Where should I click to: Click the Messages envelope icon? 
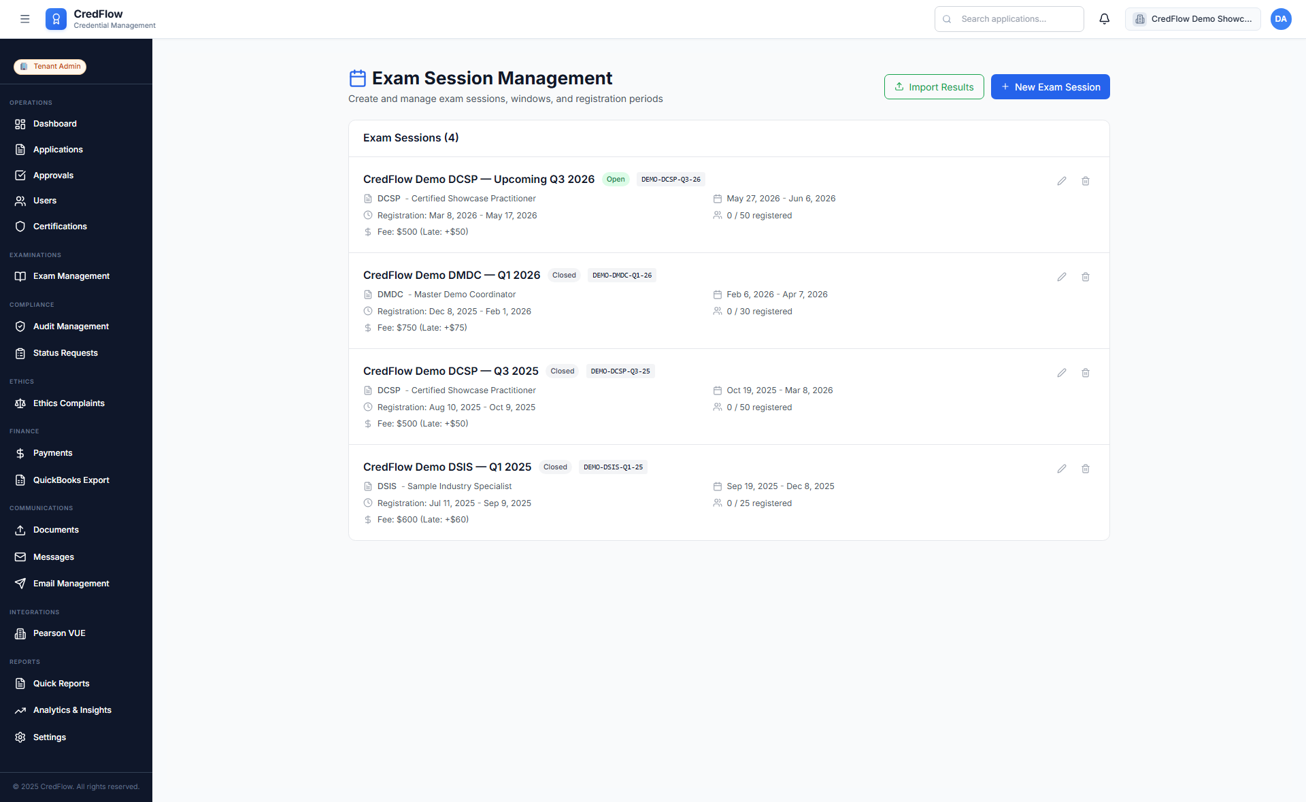click(20, 557)
